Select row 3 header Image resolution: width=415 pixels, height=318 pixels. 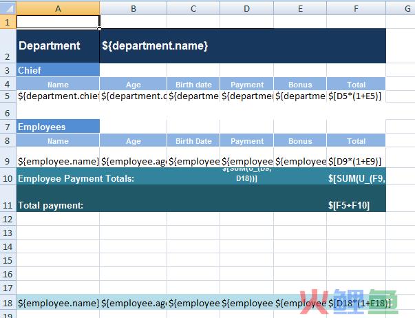pos(8,70)
